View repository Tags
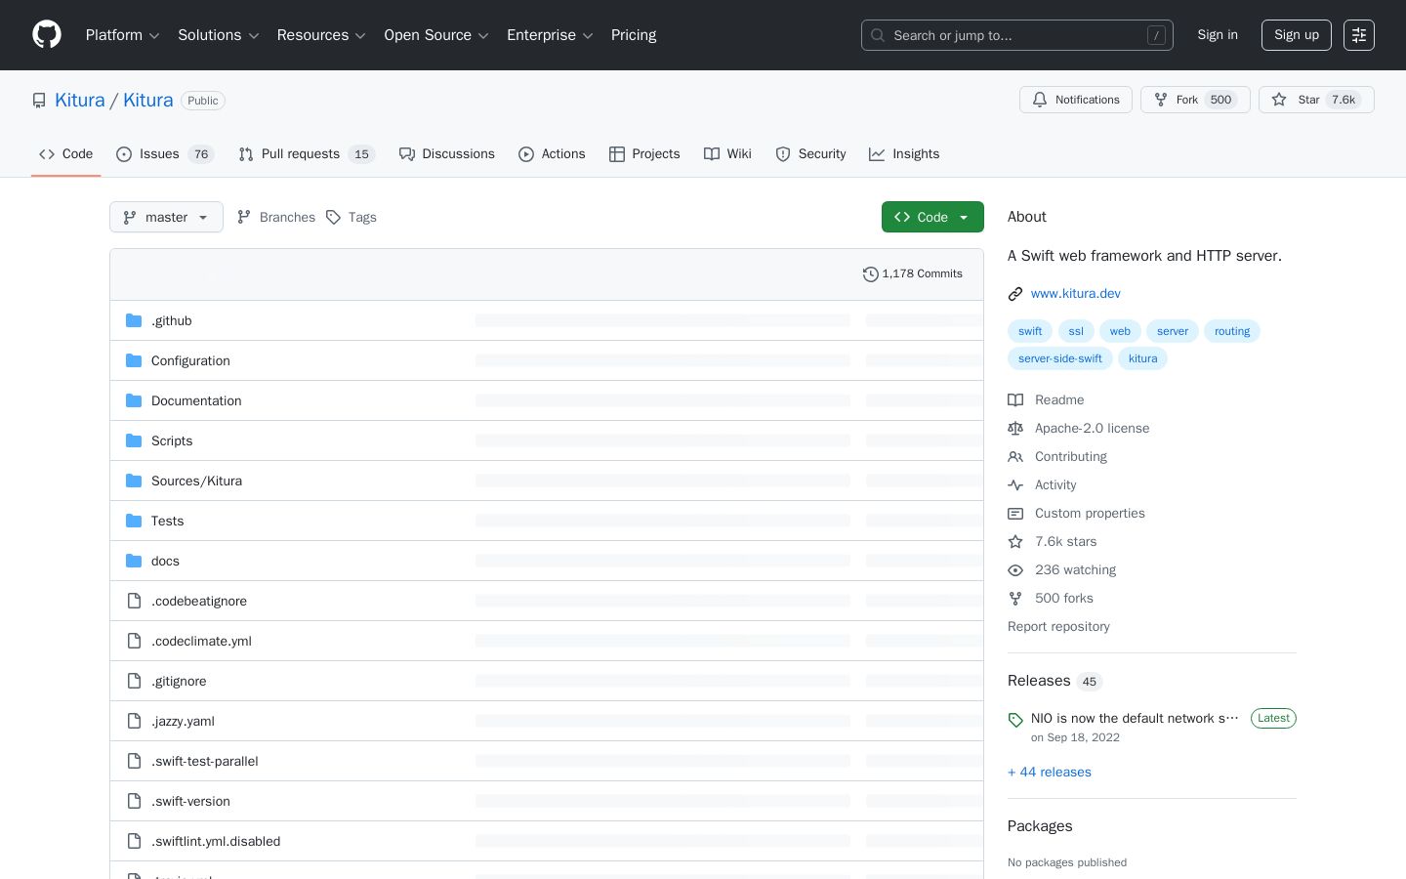 point(351,217)
